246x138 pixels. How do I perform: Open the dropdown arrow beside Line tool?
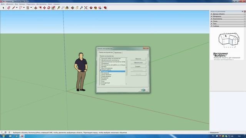point(17,8)
